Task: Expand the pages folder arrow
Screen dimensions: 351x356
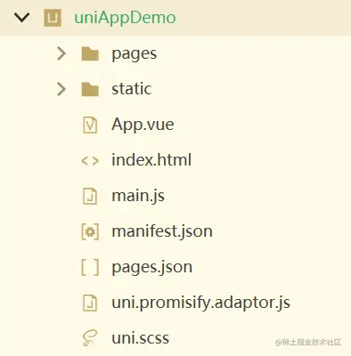Action: pyautogui.click(x=61, y=53)
